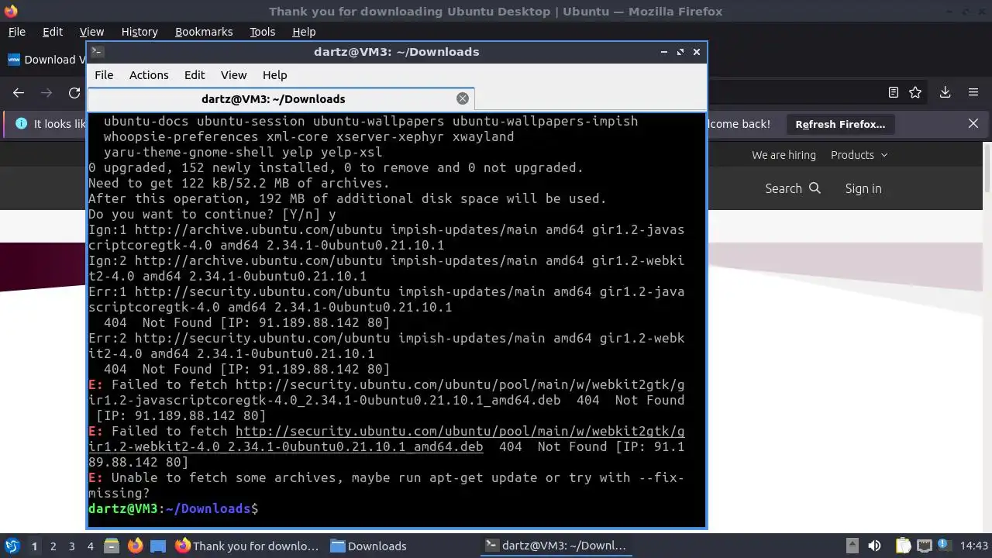Click the show desktop icon in the taskbar

[x=158, y=546]
